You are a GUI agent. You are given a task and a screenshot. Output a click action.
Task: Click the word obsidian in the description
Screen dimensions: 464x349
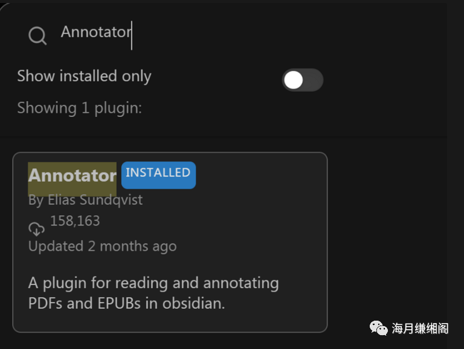point(193,304)
